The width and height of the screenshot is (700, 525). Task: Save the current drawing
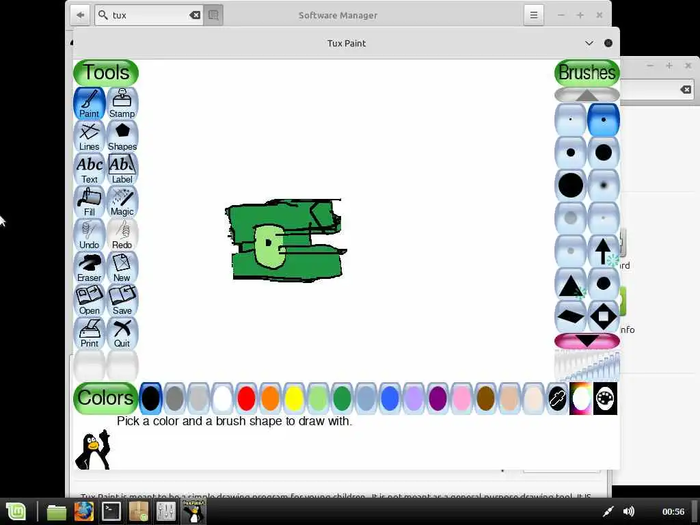122,300
